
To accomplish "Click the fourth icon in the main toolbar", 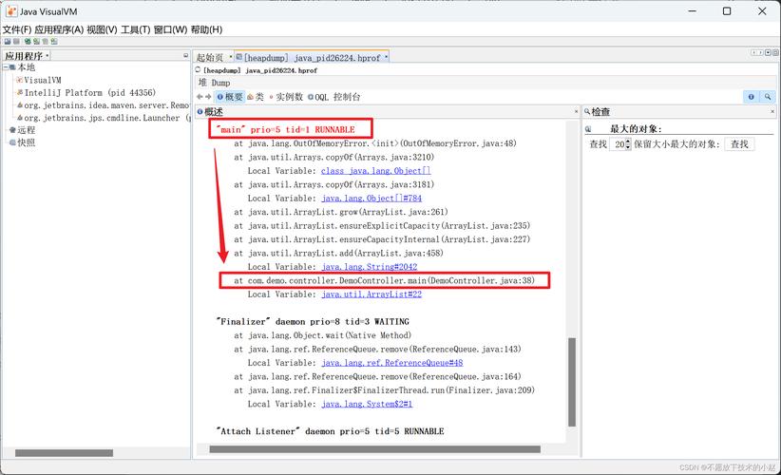I will (36, 42).
